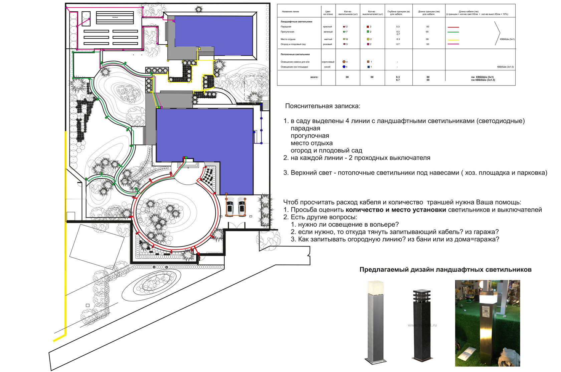
Task: Click the brown circle marker for carport lighting
Action: [x=344, y=62]
